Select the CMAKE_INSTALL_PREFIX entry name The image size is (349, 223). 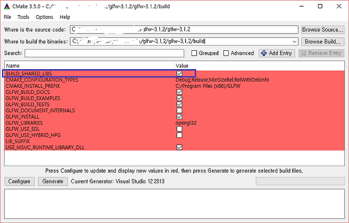click(33, 86)
